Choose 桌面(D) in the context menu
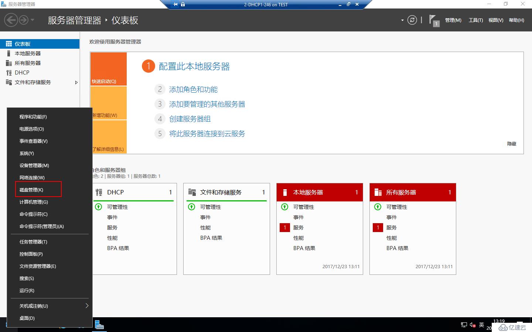Screen dimensions: 532x332 point(50,318)
